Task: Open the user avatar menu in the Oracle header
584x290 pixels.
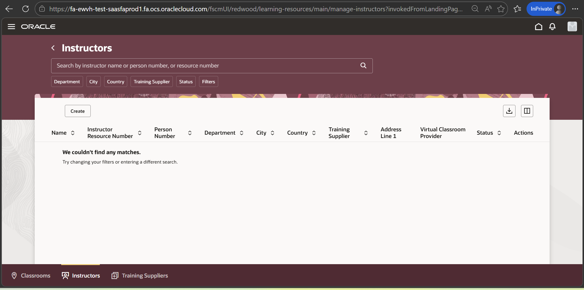Action: pyautogui.click(x=572, y=26)
